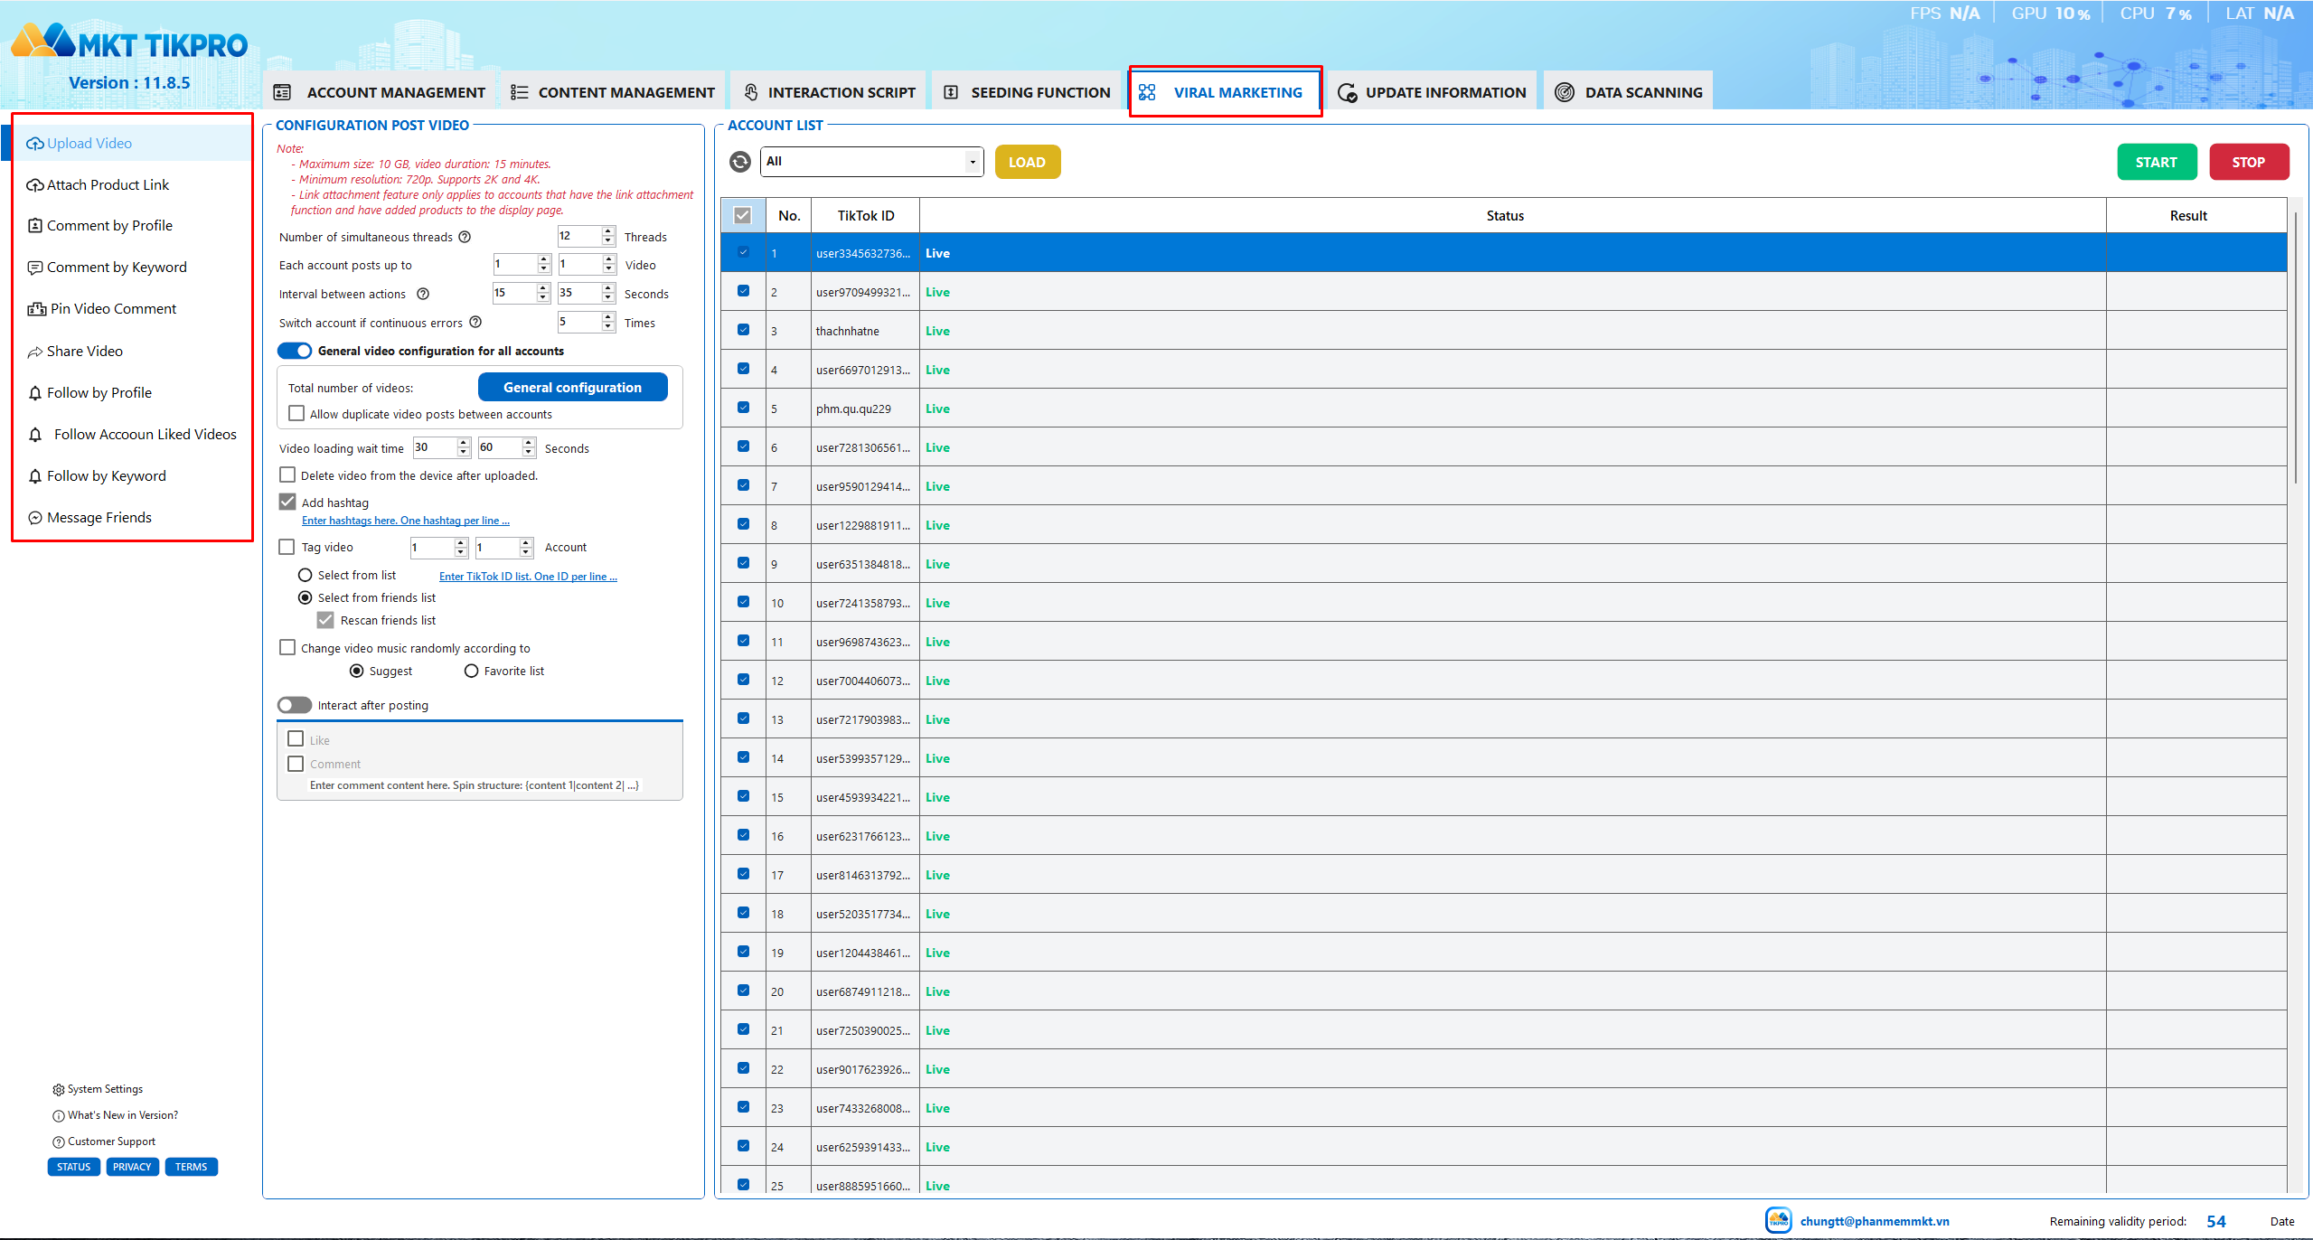Click the What's New info icon
Screen dimensions: 2313x1240
[x=59, y=1116]
